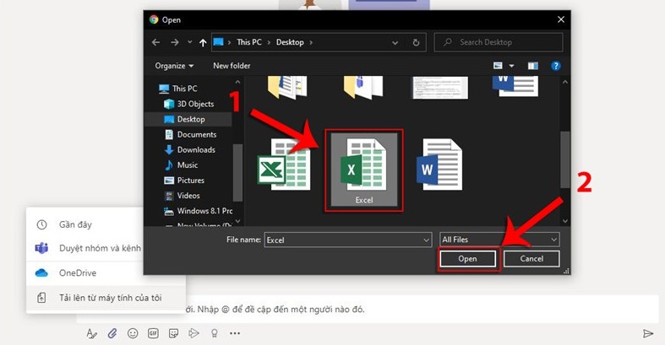
Task: Choose 'Duyệt nhóm và kênh' option
Action: click(x=89, y=249)
